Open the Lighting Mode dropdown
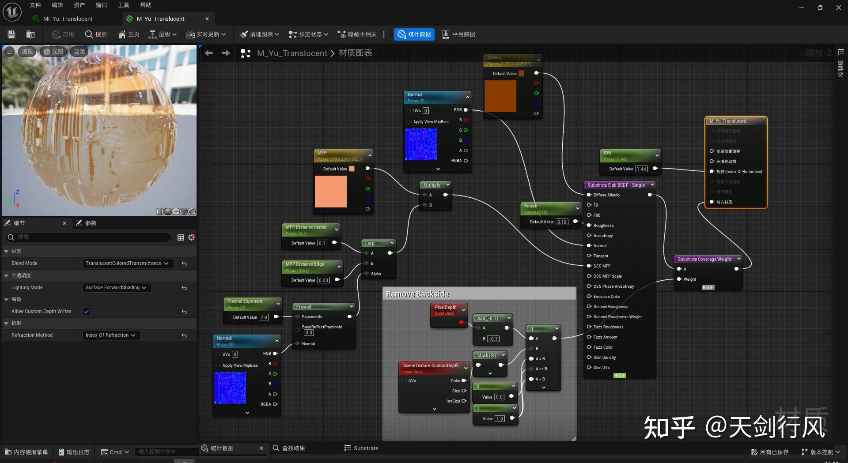The width and height of the screenshot is (848, 463). pyautogui.click(x=117, y=288)
